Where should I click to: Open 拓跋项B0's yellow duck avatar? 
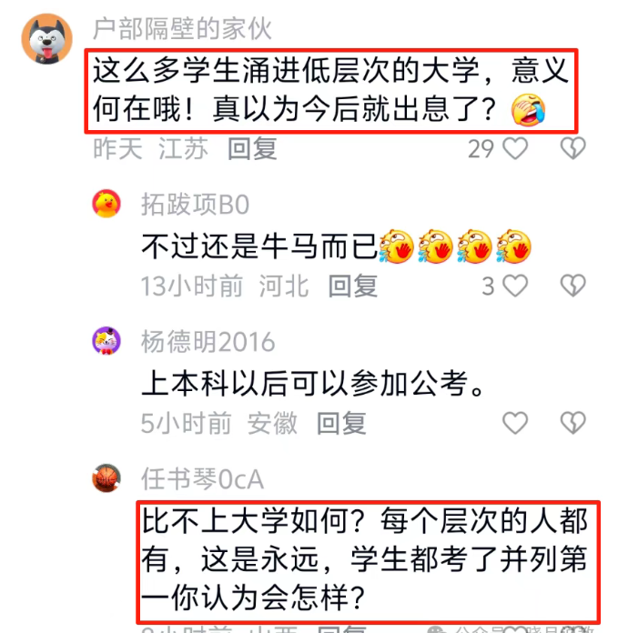click(x=106, y=204)
